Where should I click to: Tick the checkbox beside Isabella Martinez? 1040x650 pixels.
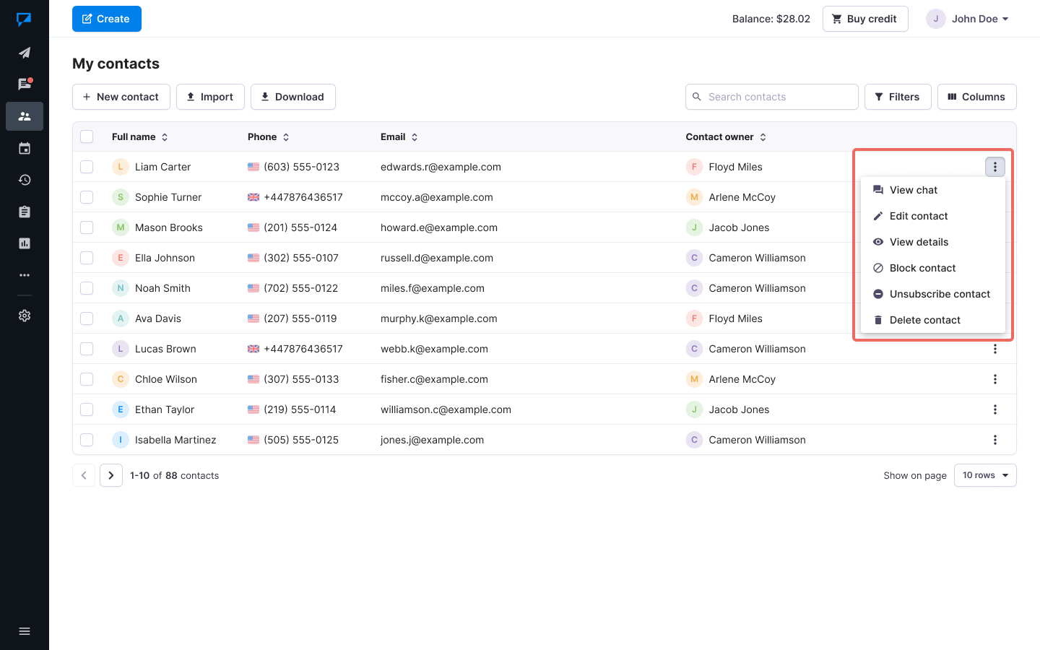pos(87,440)
